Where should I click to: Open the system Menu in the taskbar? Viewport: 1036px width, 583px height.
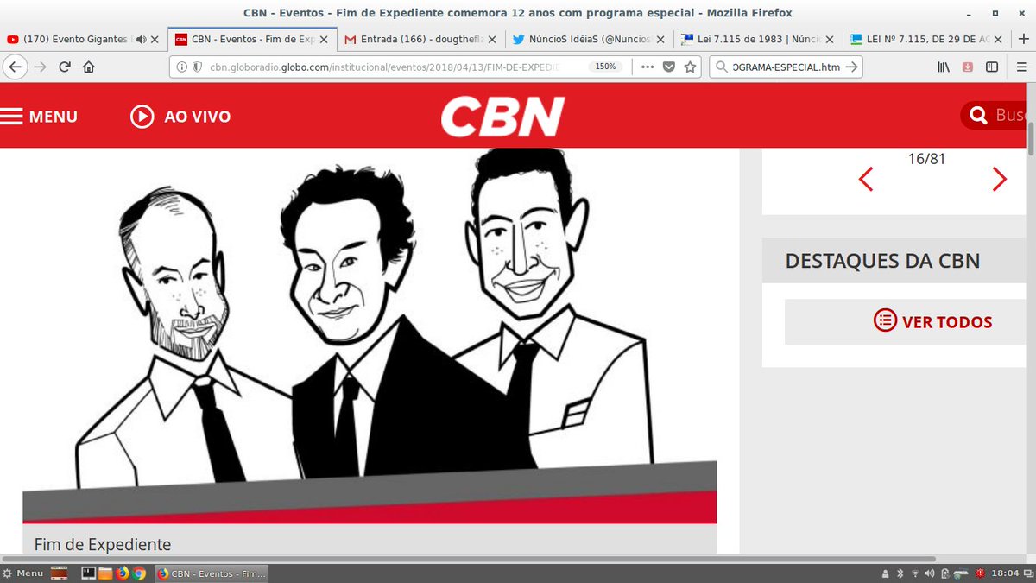pos(22,573)
